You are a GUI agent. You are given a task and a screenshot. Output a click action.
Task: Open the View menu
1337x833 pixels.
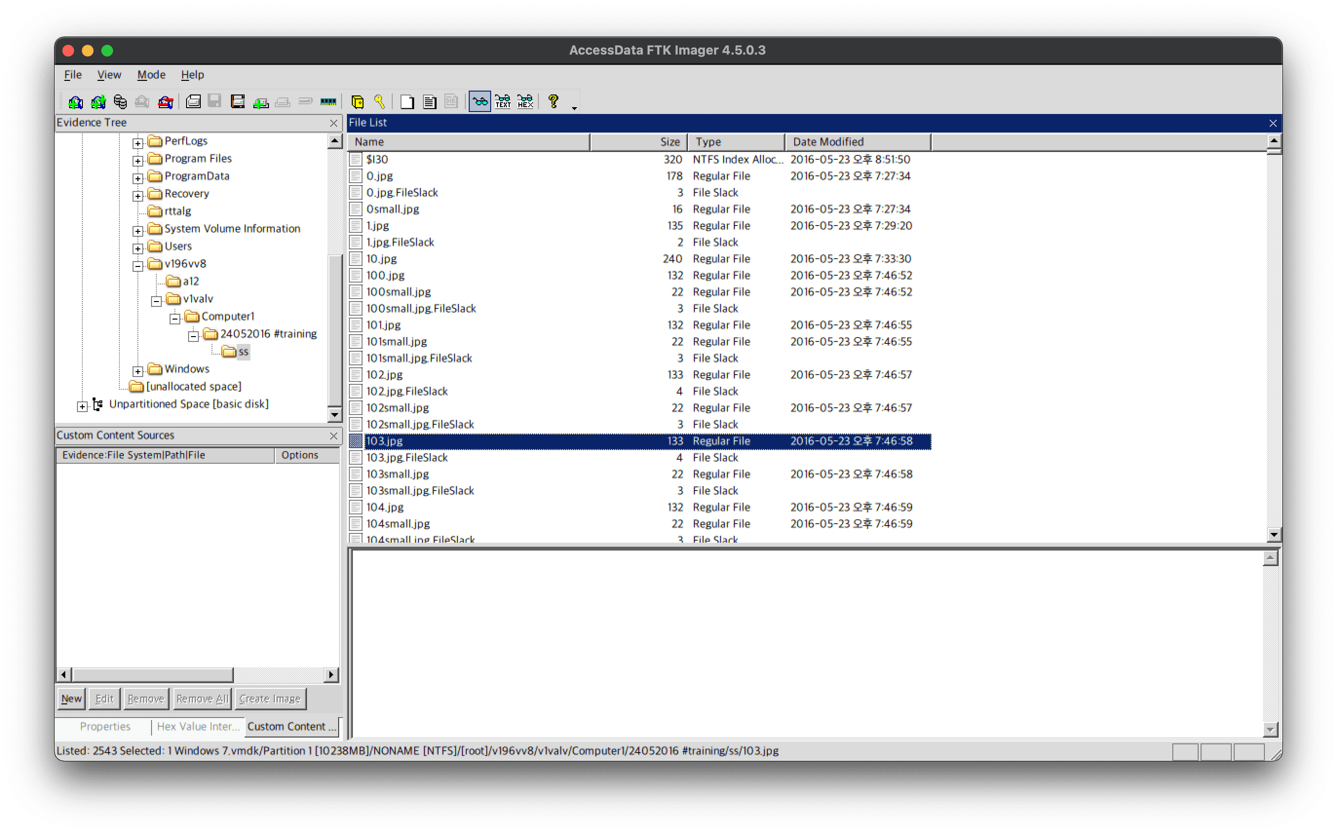pos(109,75)
